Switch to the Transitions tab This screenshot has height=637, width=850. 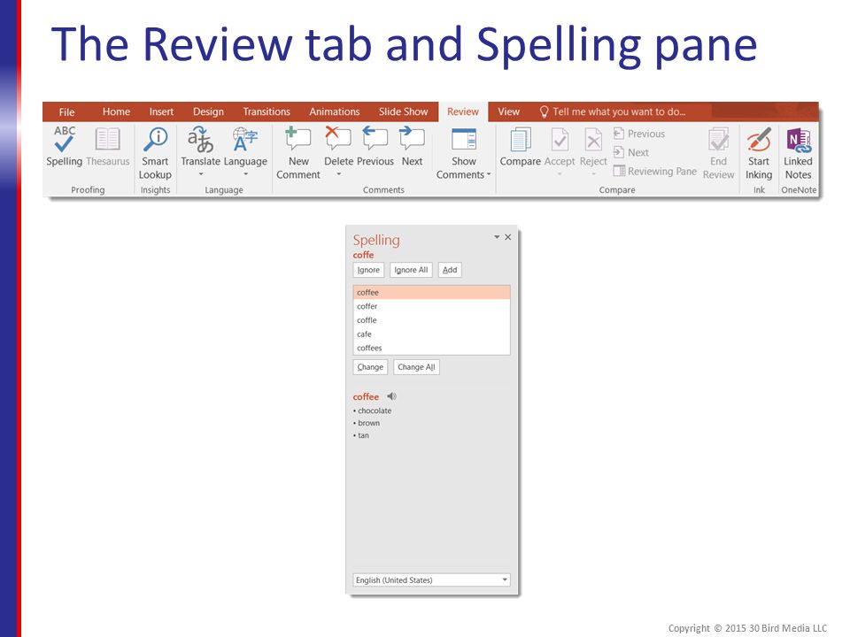pyautogui.click(x=267, y=112)
